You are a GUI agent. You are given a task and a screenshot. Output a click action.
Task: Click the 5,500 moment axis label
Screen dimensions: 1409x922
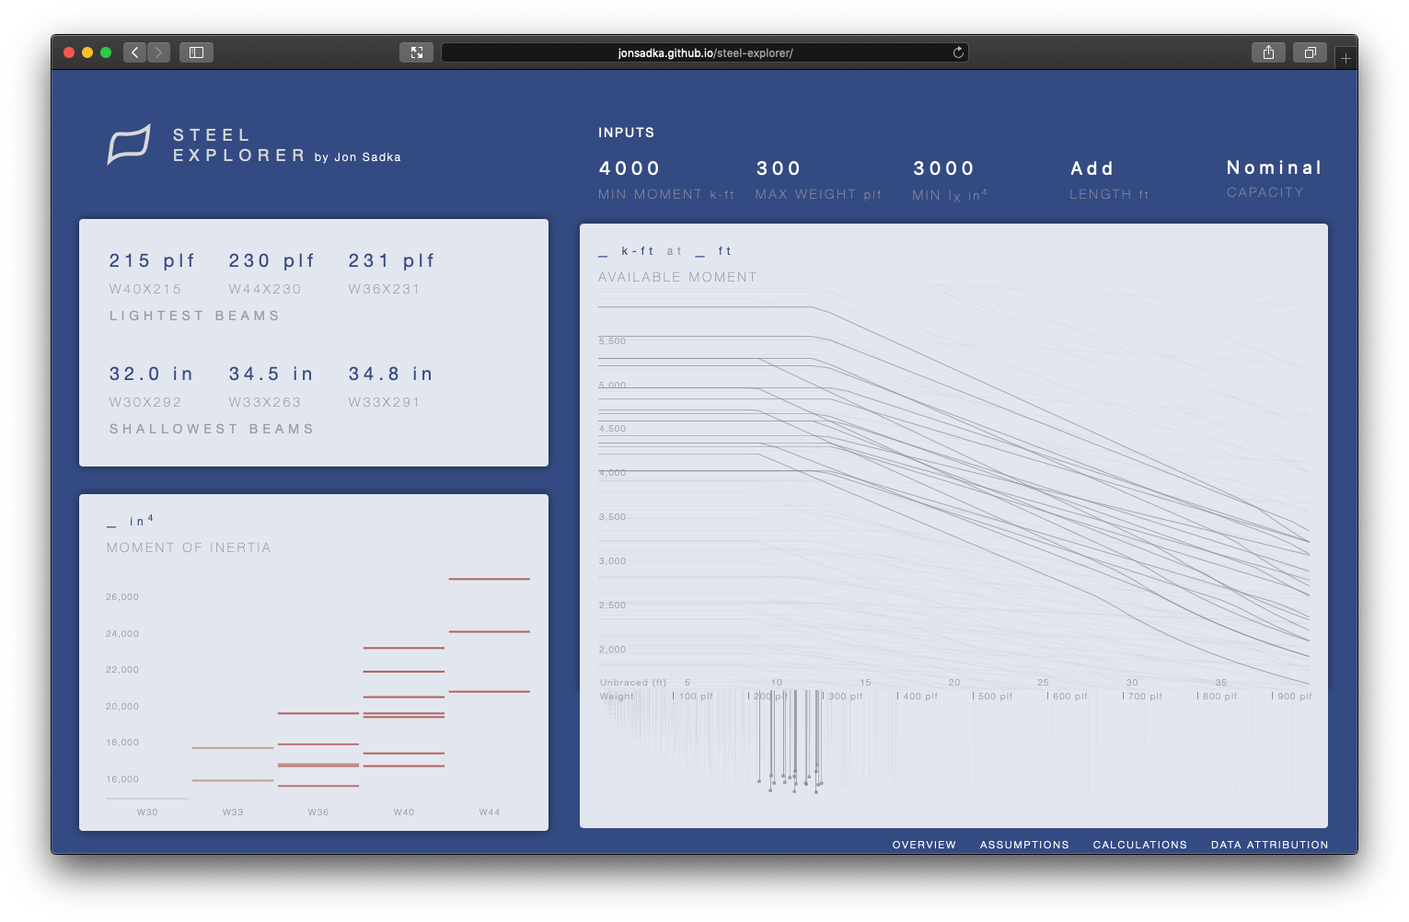[613, 341]
